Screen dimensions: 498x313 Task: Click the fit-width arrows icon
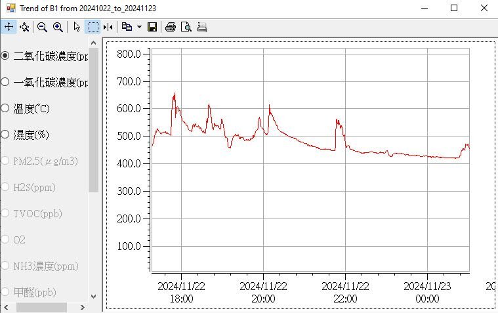point(108,27)
